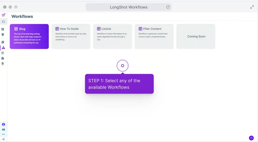Click the Coming Soon placeholder card
This screenshot has width=258, height=142.
tap(196, 37)
